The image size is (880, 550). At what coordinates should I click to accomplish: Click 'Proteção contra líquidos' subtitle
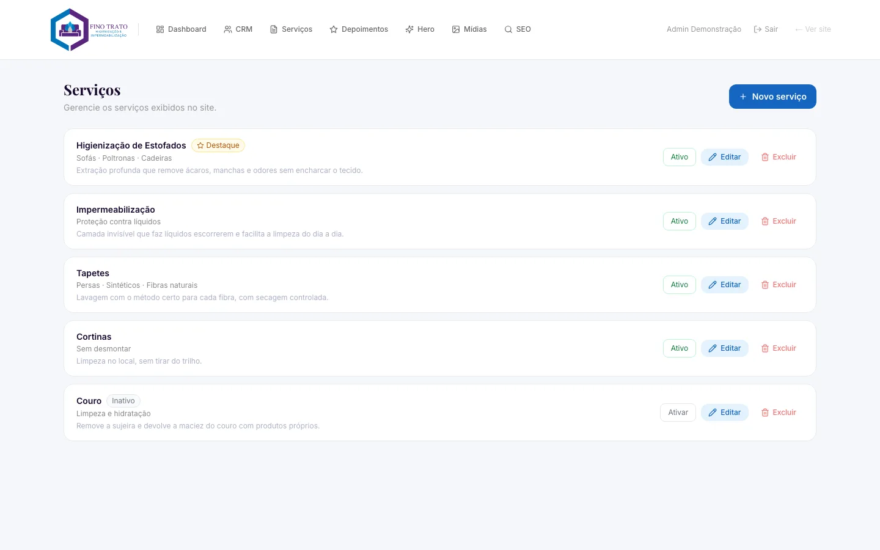click(x=119, y=222)
